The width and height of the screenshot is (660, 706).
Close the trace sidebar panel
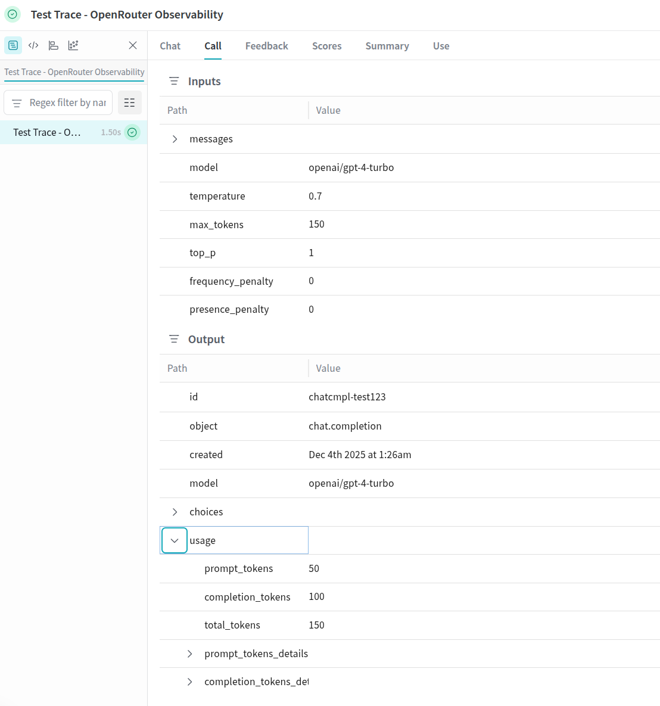pyautogui.click(x=133, y=45)
